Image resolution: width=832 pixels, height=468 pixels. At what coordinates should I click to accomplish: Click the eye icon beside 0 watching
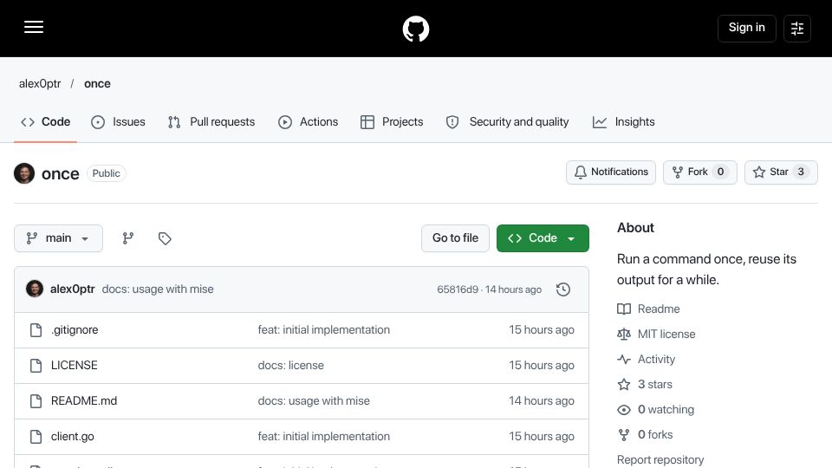coord(624,410)
